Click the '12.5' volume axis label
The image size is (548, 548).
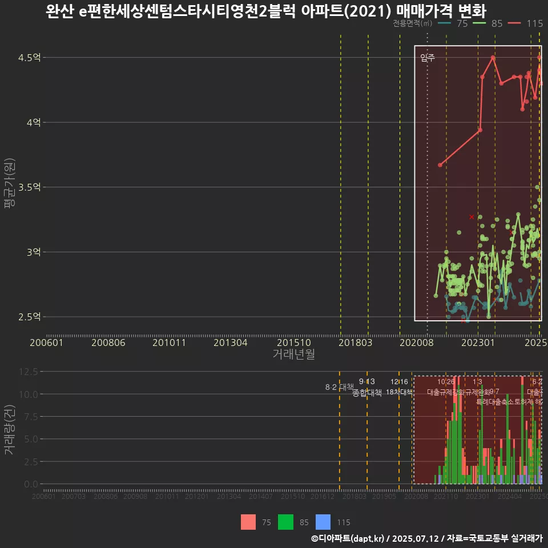click(29, 372)
